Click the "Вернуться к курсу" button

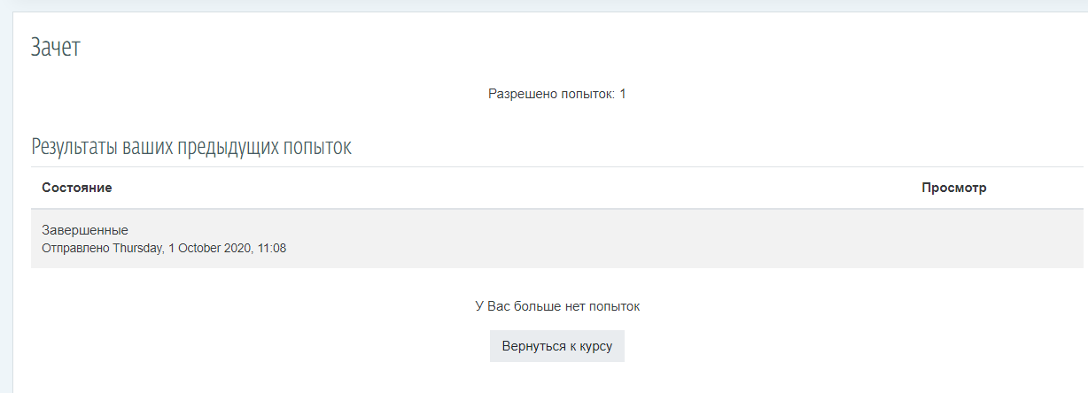[556, 346]
